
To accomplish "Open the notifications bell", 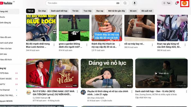I will [x=177, y=3].
